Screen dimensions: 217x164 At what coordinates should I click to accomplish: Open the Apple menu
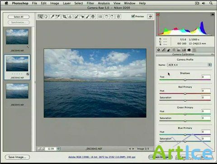pyautogui.click(x=6, y=3)
